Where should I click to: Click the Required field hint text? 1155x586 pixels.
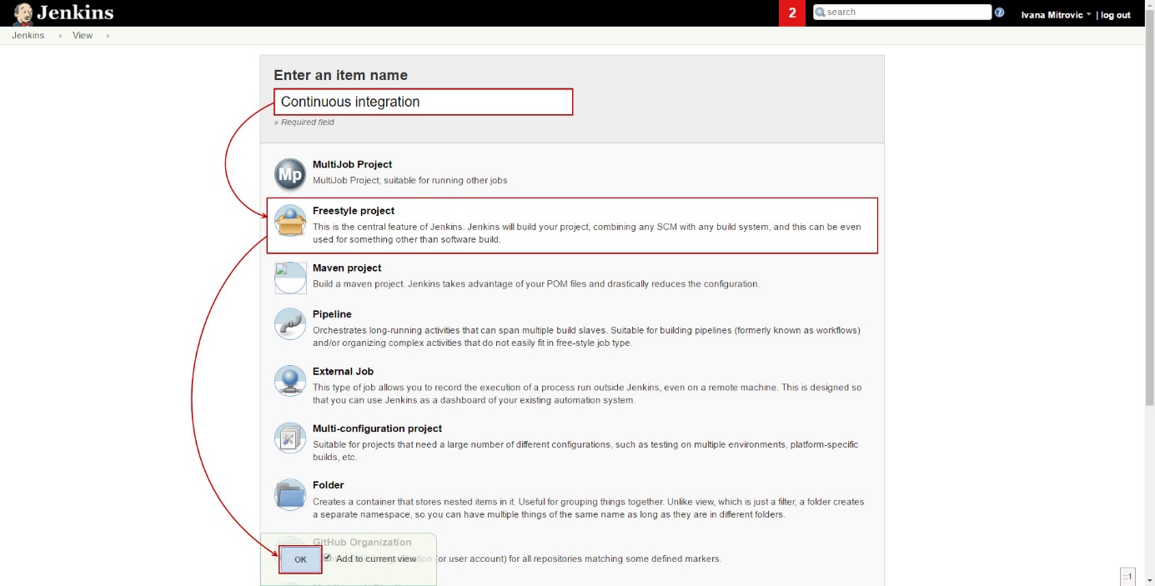tap(304, 122)
